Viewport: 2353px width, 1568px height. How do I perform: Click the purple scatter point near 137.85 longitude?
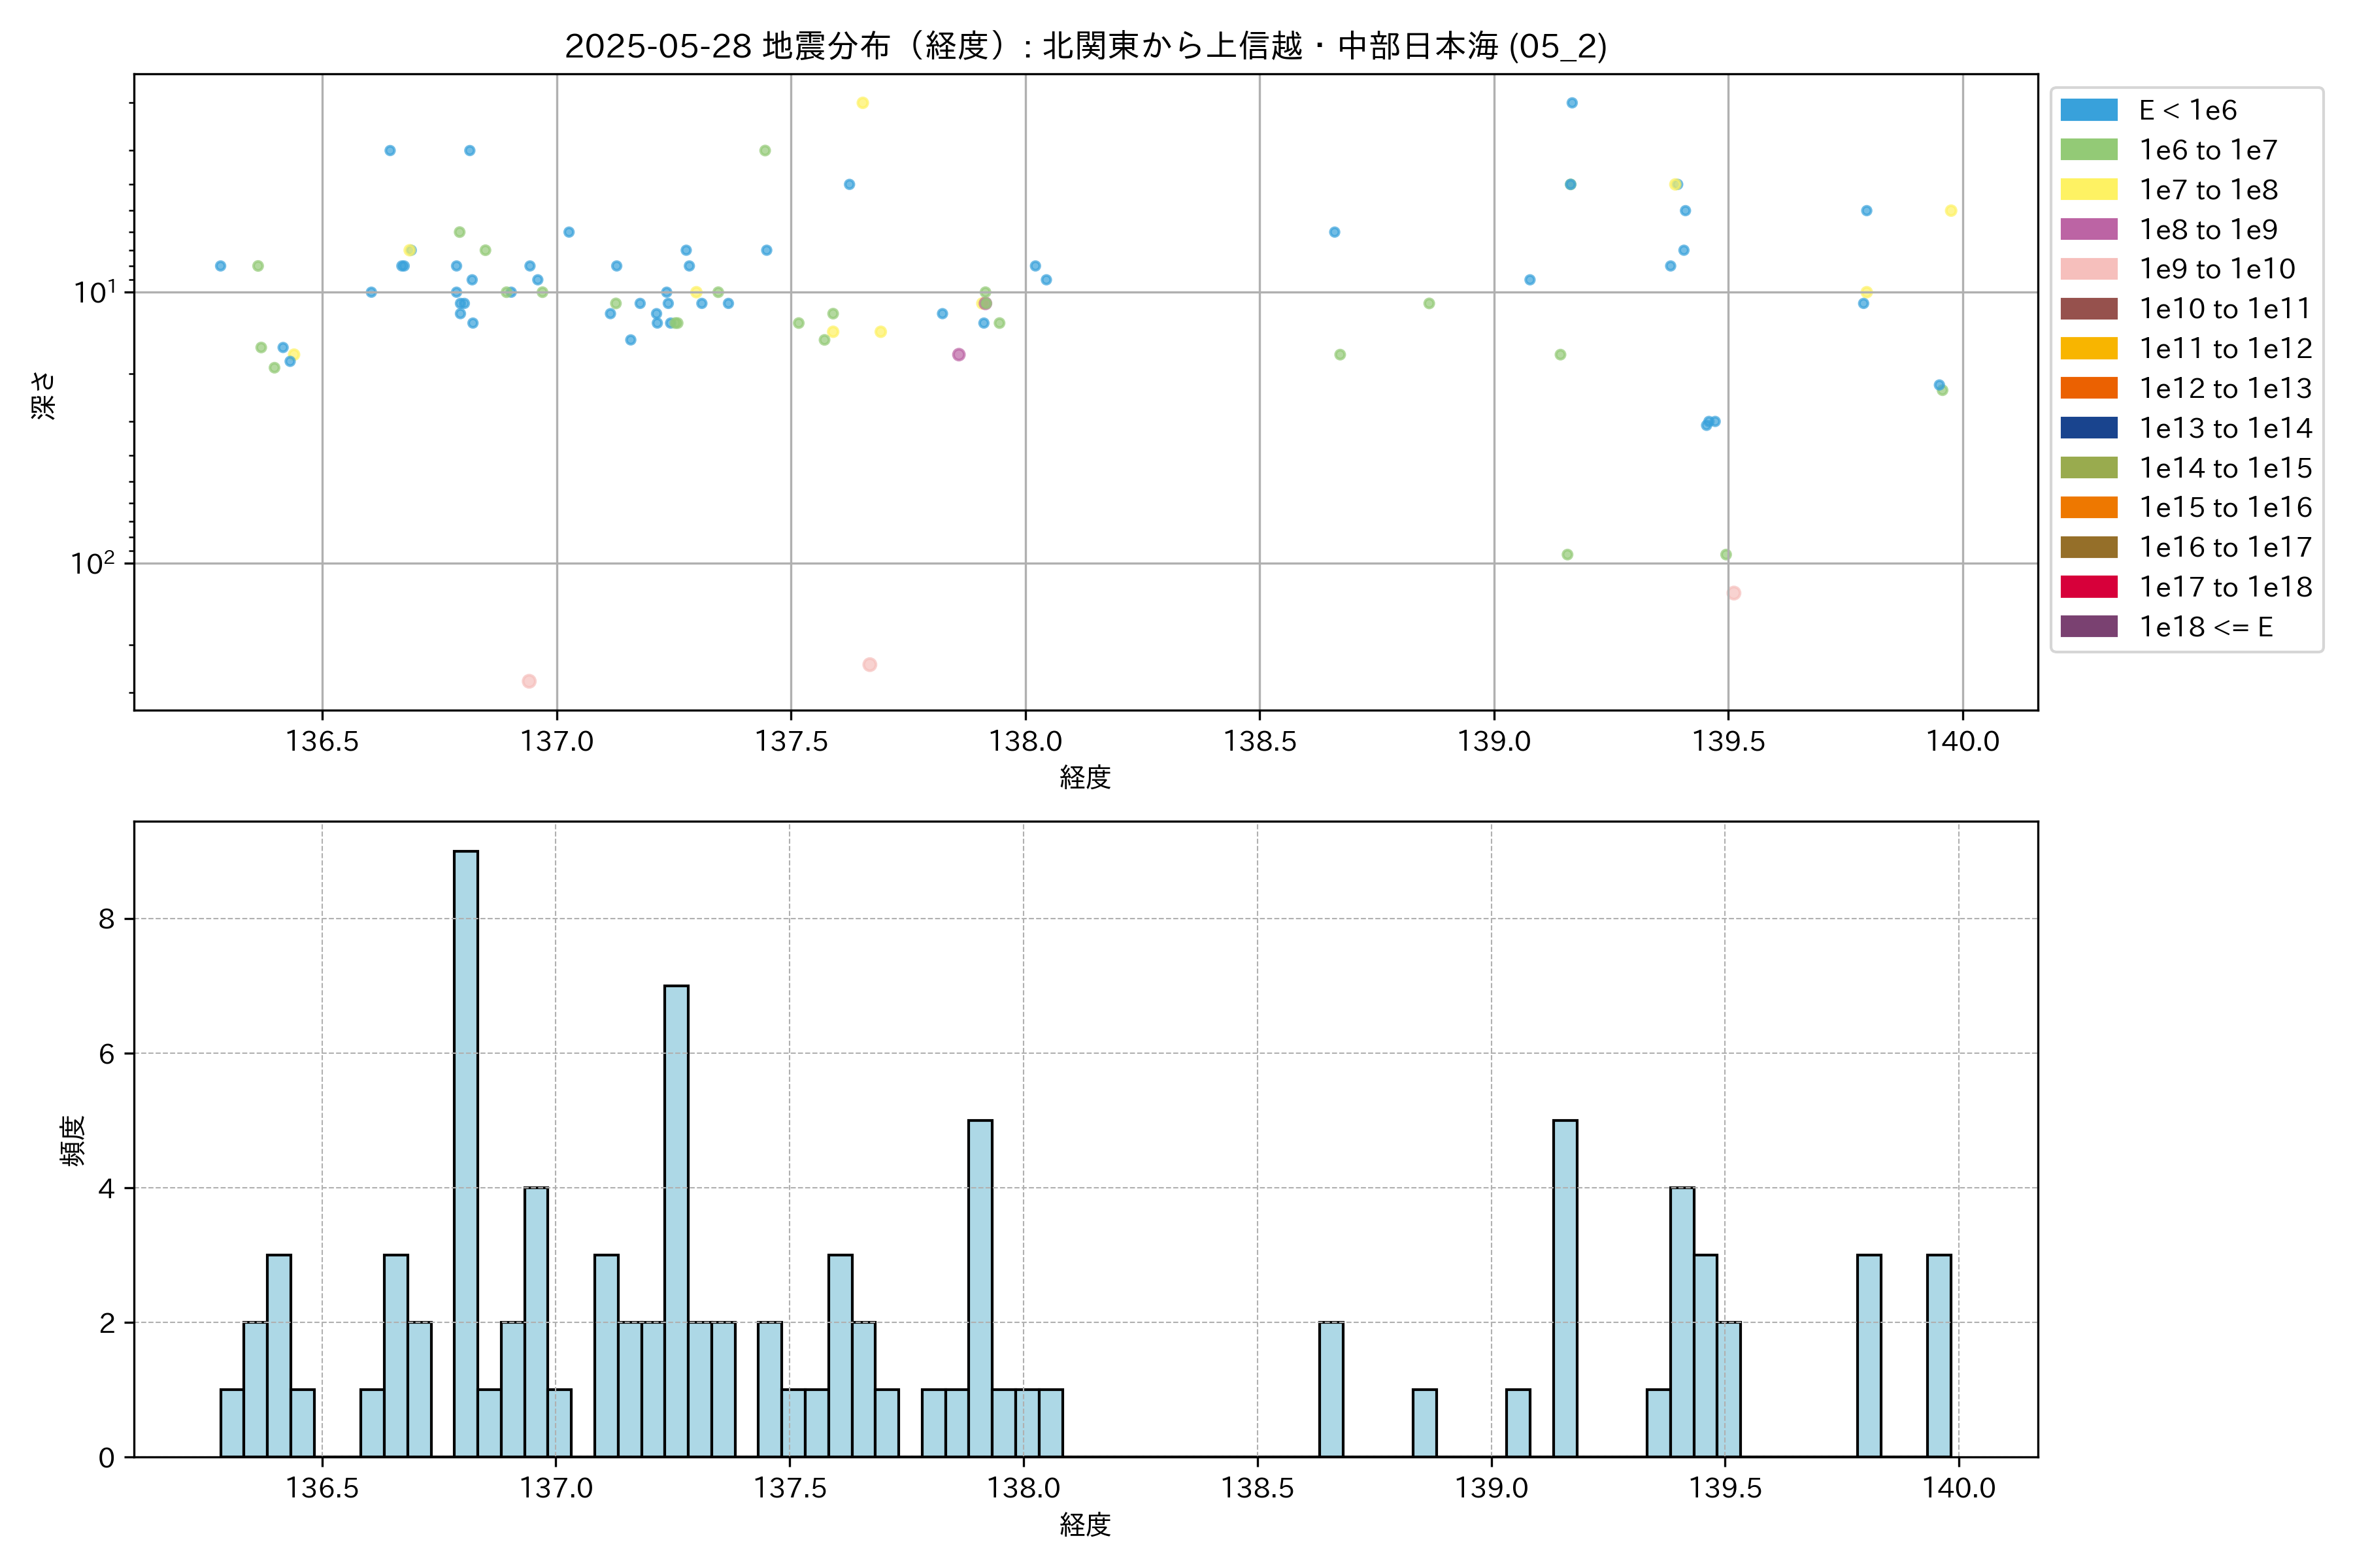(x=958, y=355)
